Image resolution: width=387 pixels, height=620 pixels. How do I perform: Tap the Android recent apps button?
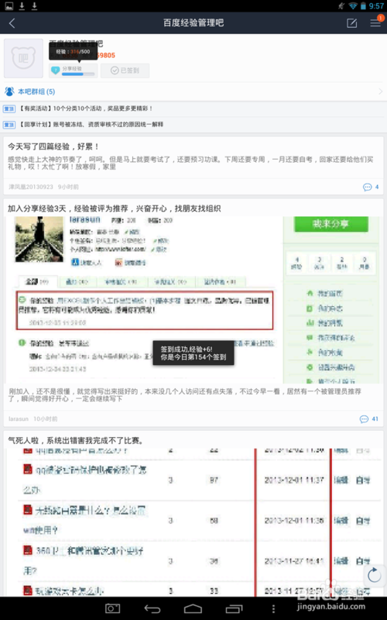coord(234,608)
